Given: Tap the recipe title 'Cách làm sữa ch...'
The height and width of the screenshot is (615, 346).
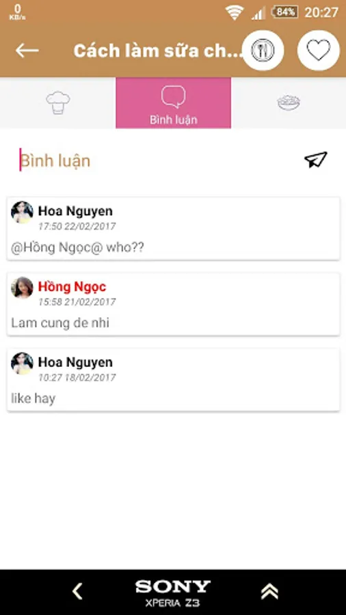Looking at the screenshot, I should [x=158, y=51].
